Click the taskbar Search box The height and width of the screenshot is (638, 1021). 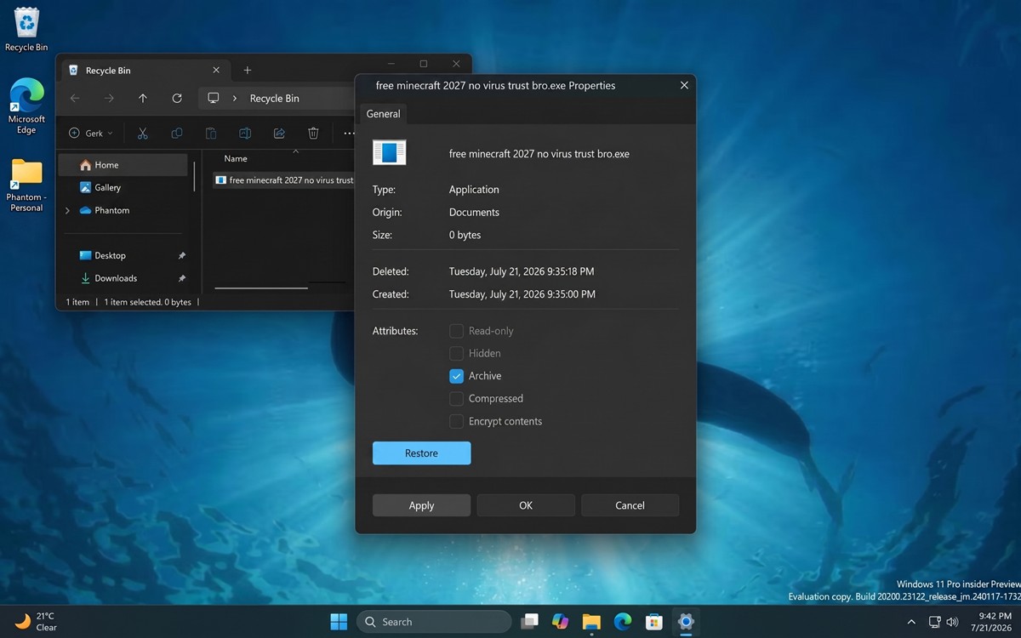[434, 622]
